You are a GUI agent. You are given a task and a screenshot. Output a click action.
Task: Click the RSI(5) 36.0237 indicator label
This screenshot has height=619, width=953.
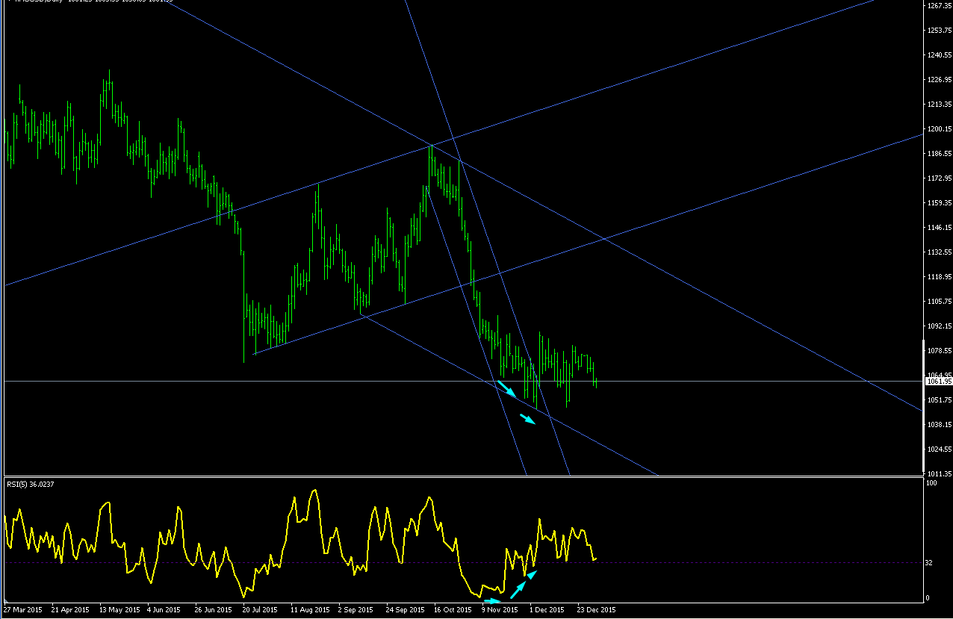click(31, 484)
